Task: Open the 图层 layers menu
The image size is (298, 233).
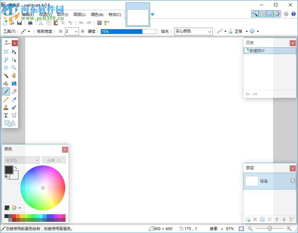Action: click(x=79, y=14)
